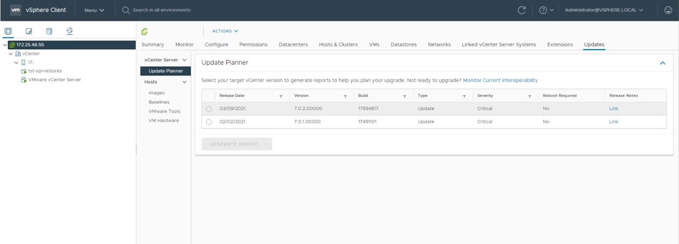Open the help question mark menu

pyautogui.click(x=546, y=10)
